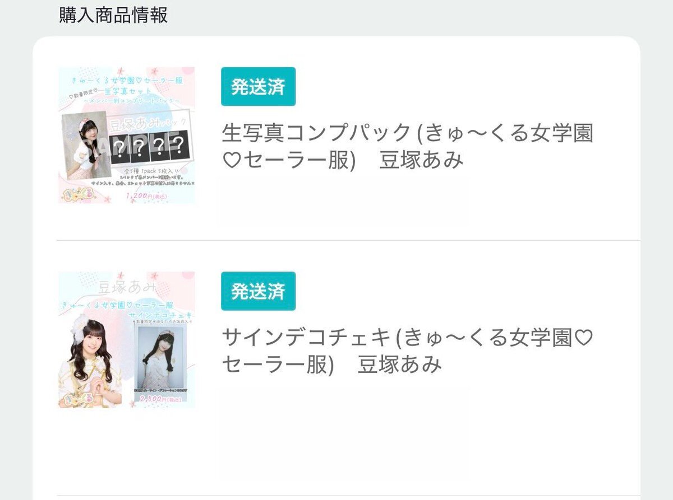This screenshot has width=673, height=500.
Task: Open the 生写真コンプパック product title link
Action: click(408, 147)
